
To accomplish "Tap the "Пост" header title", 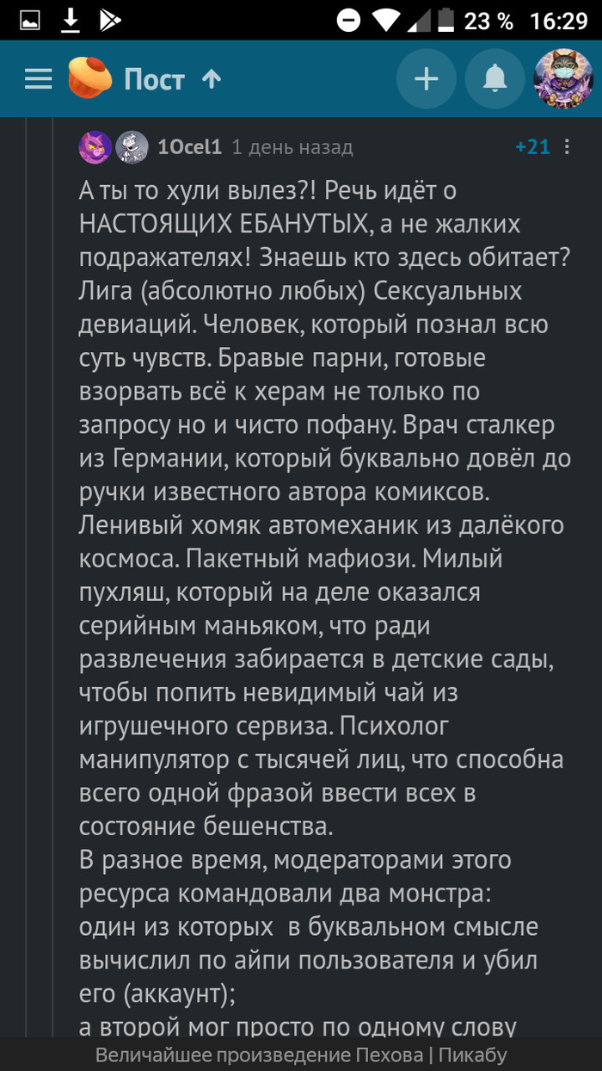I will click(154, 80).
